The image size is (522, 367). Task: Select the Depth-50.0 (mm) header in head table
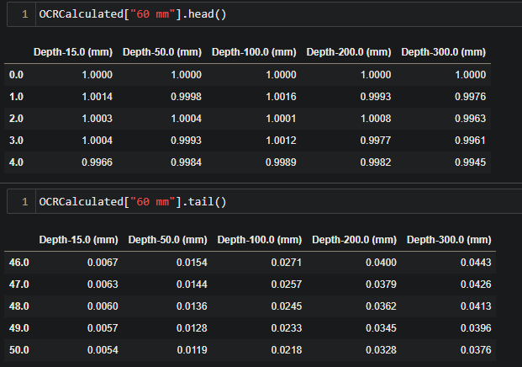click(x=162, y=52)
